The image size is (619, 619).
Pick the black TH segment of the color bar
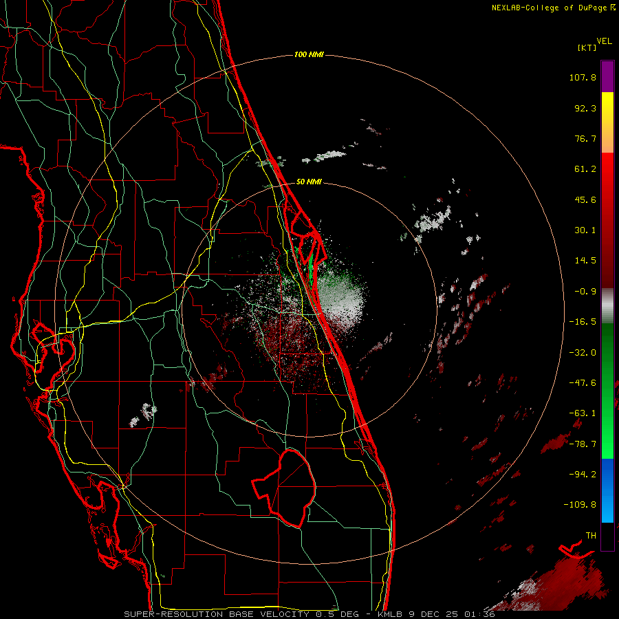click(x=607, y=536)
